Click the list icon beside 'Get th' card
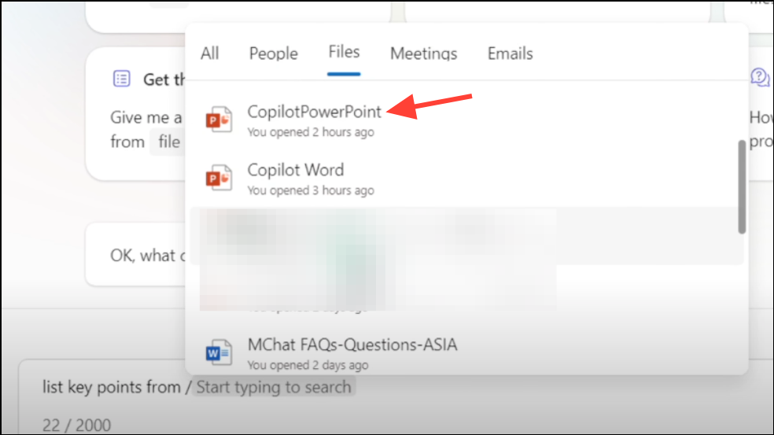 [x=121, y=79]
